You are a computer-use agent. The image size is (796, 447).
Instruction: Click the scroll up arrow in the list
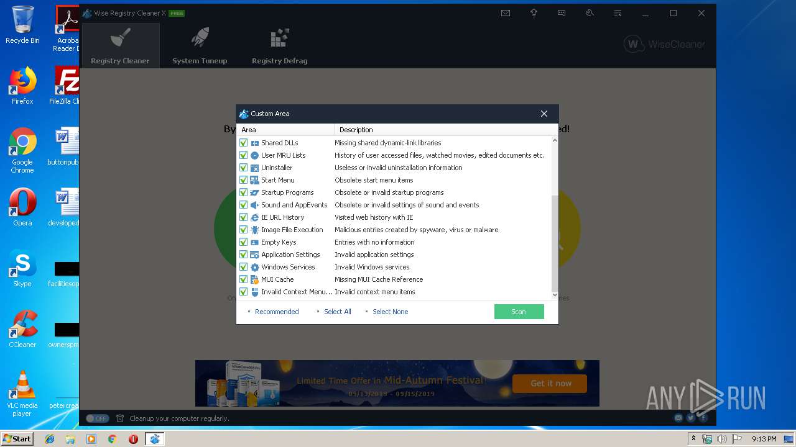[555, 140]
